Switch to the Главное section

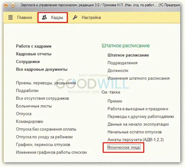click(x=24, y=18)
